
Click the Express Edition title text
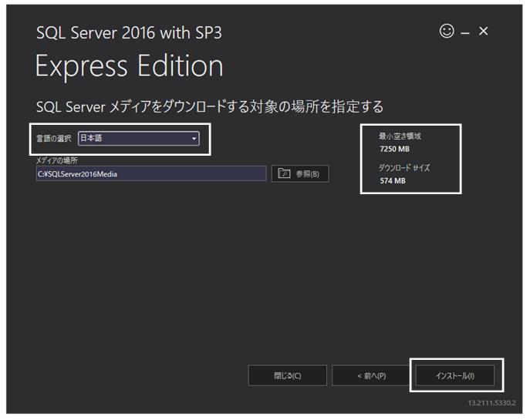click(129, 66)
